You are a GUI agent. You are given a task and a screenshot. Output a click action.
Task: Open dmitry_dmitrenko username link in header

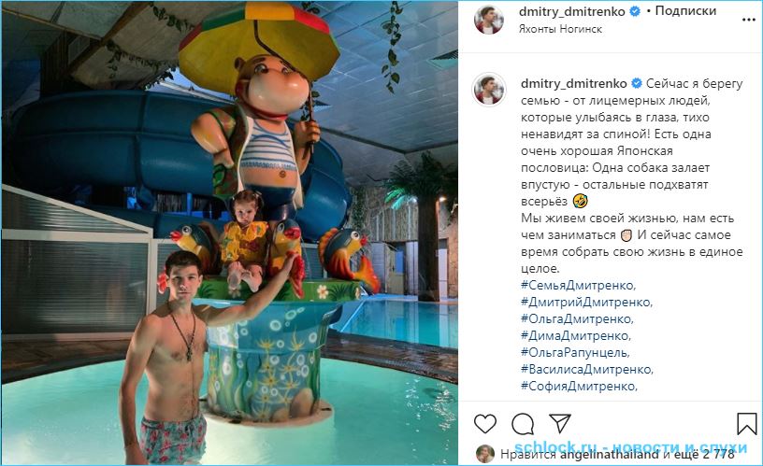point(571,11)
